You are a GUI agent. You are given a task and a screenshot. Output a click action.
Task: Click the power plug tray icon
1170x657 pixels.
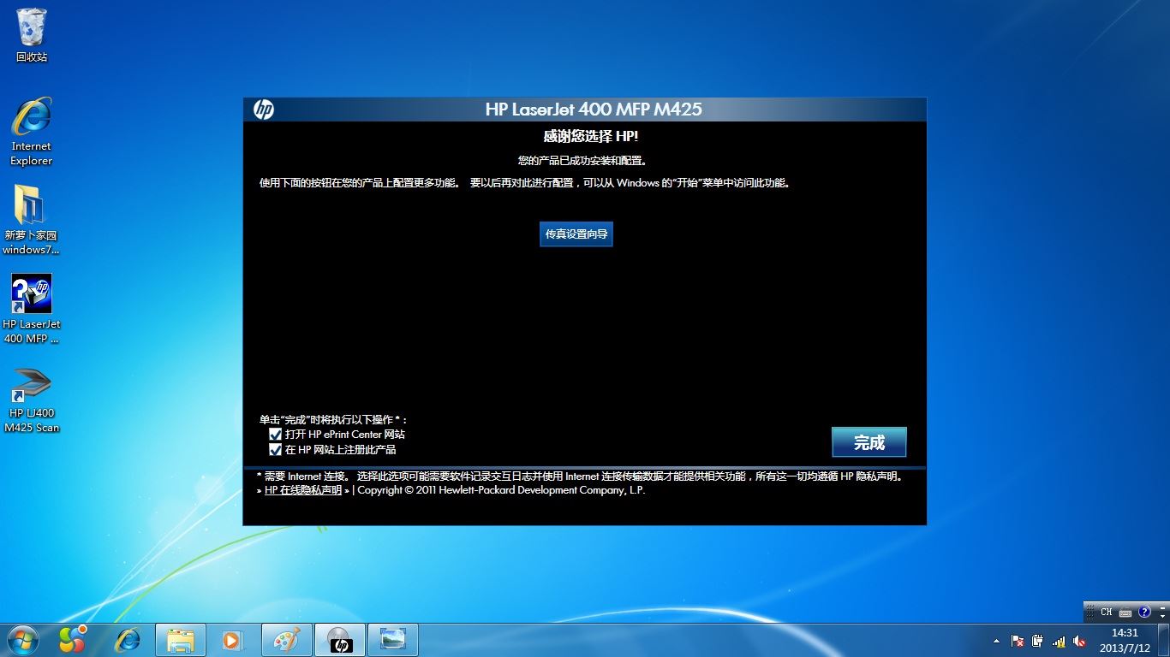1038,641
